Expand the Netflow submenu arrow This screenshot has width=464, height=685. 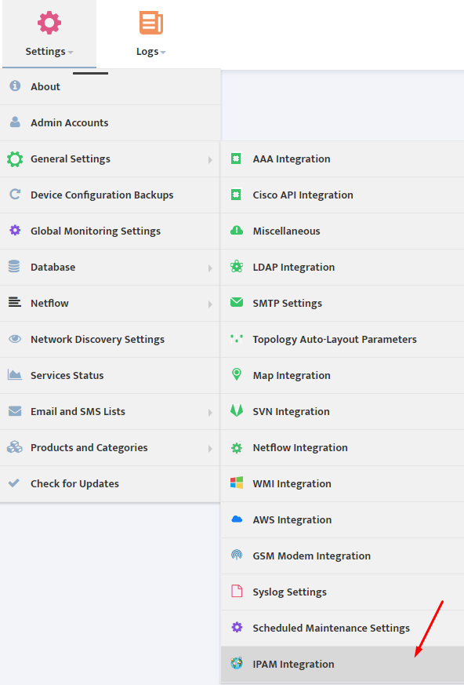click(x=210, y=304)
